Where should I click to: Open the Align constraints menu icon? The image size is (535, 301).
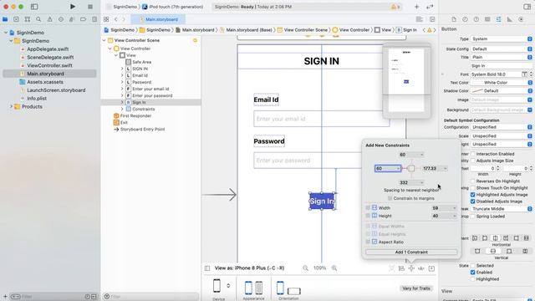[x=401, y=268]
